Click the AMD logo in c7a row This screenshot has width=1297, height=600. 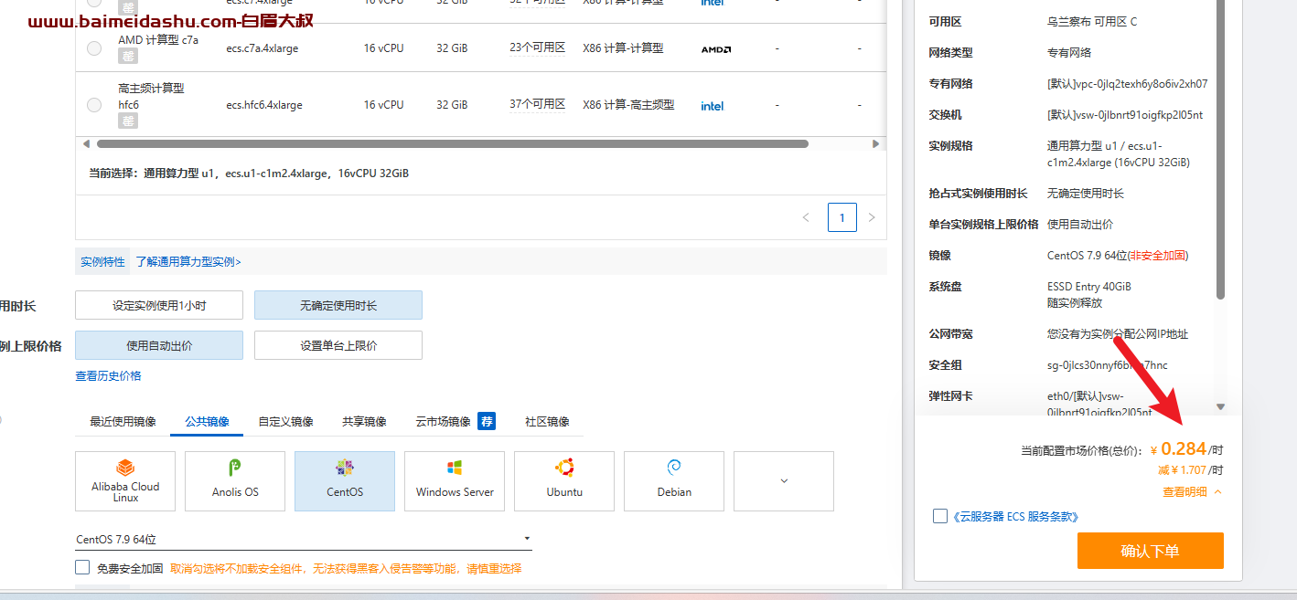point(716,49)
